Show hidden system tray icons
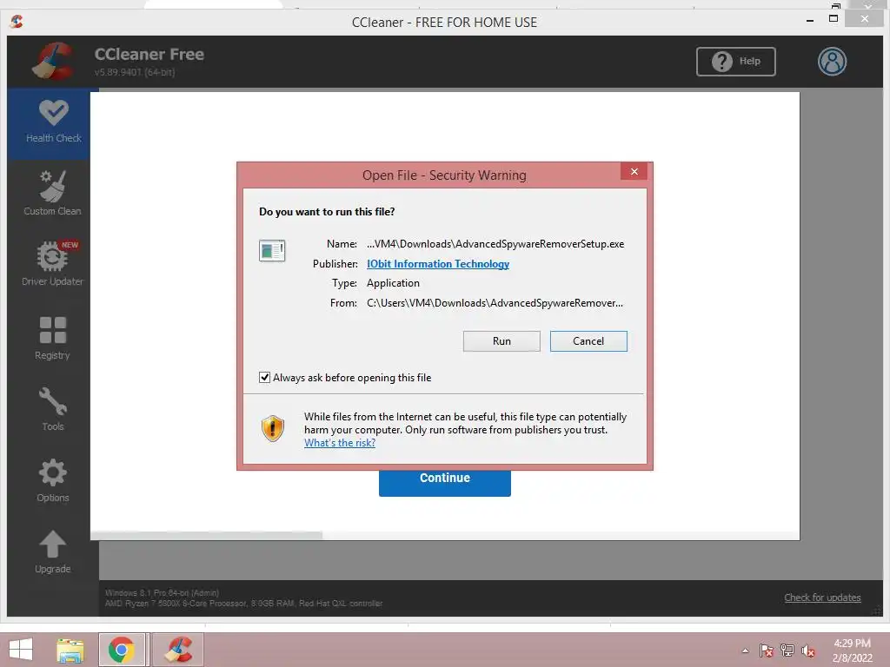Viewport: 890px width, 667px height. point(745,650)
